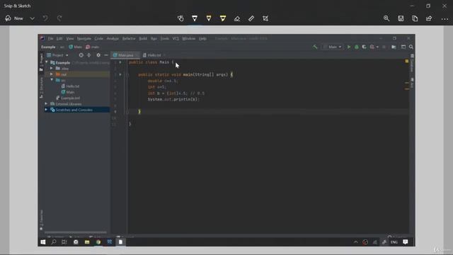
Task: Select Hello.txt in project tree
Action: [70, 86]
